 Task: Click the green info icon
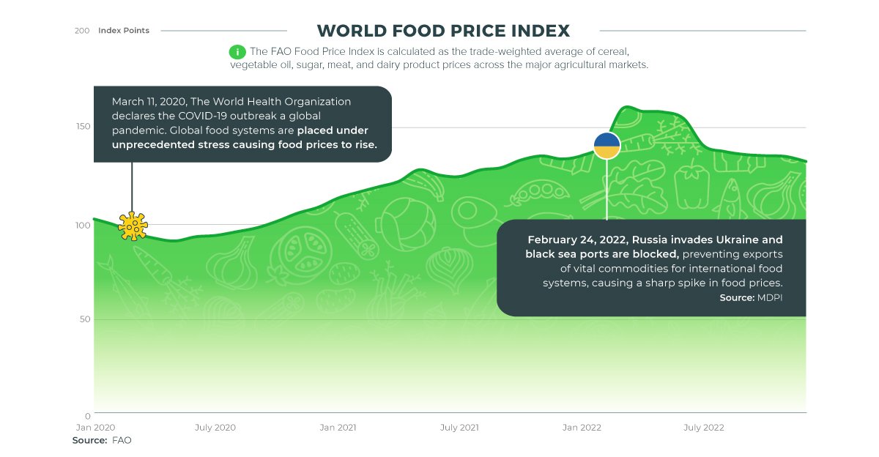pos(237,52)
